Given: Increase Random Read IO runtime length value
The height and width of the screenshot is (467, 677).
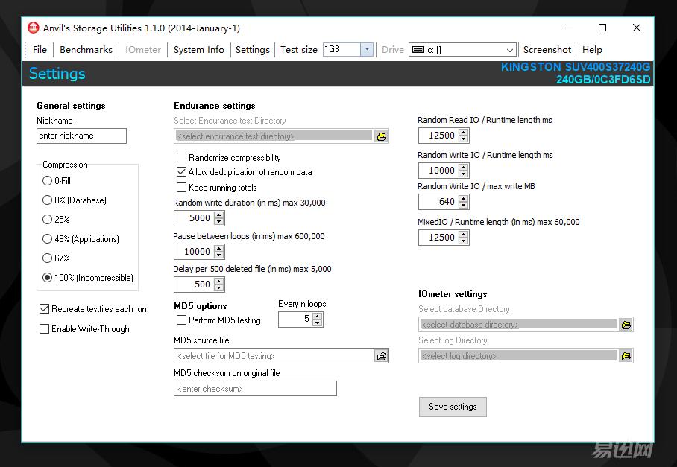Looking at the screenshot, I should (x=463, y=133).
